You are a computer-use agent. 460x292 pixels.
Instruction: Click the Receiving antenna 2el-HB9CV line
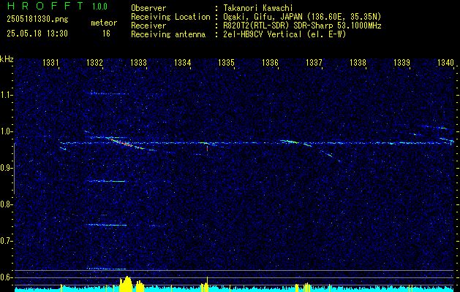284,34
